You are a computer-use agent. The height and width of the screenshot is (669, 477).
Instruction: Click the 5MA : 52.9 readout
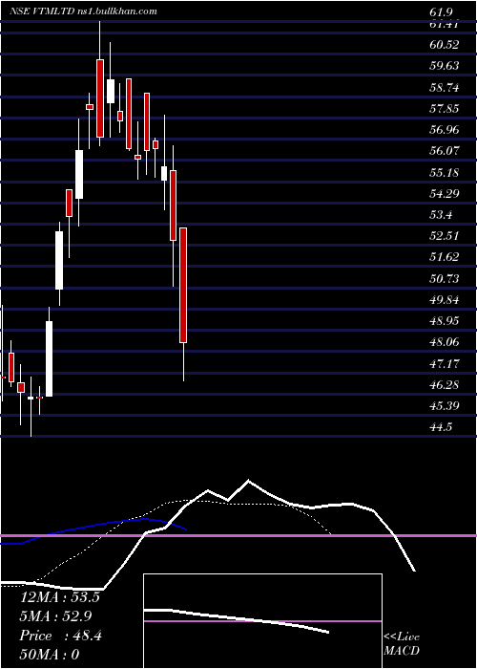point(55,616)
